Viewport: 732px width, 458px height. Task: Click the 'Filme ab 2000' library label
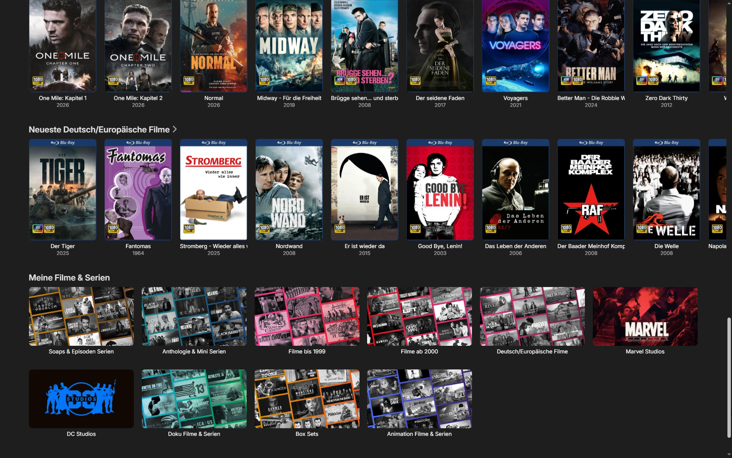click(419, 352)
